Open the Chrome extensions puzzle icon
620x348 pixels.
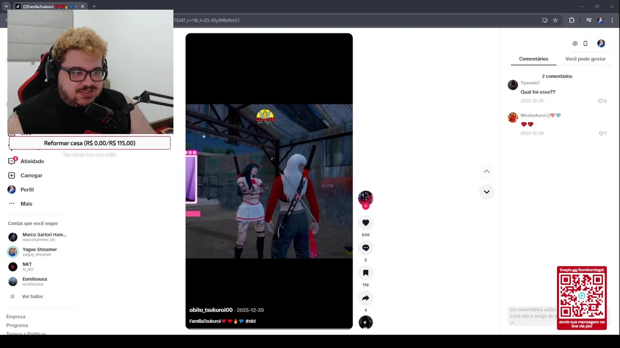coord(572,20)
